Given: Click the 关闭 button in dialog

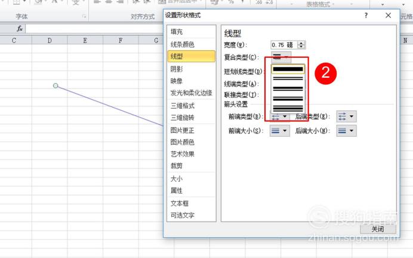Looking at the screenshot, I should point(378,229).
